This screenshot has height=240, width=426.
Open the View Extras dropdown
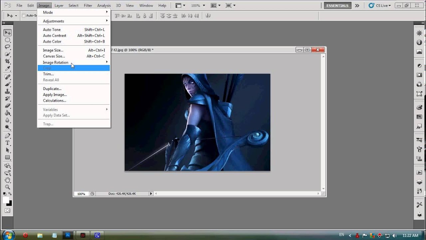click(x=180, y=6)
